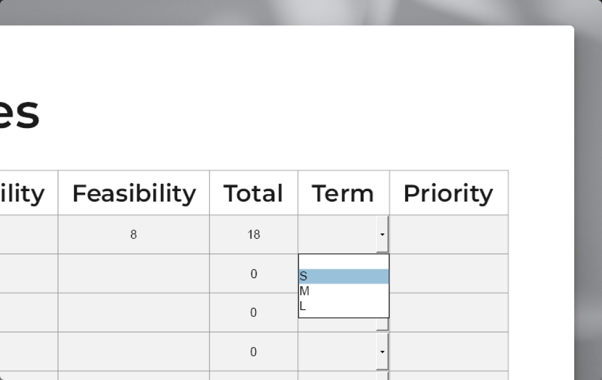The image size is (602, 380).
Task: Select the blank option atop the Term list
Action: click(x=344, y=262)
